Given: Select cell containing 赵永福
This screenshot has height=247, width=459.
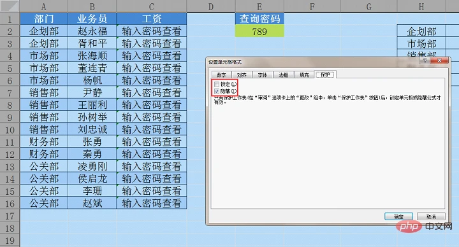Looking at the screenshot, I should tap(92, 31).
